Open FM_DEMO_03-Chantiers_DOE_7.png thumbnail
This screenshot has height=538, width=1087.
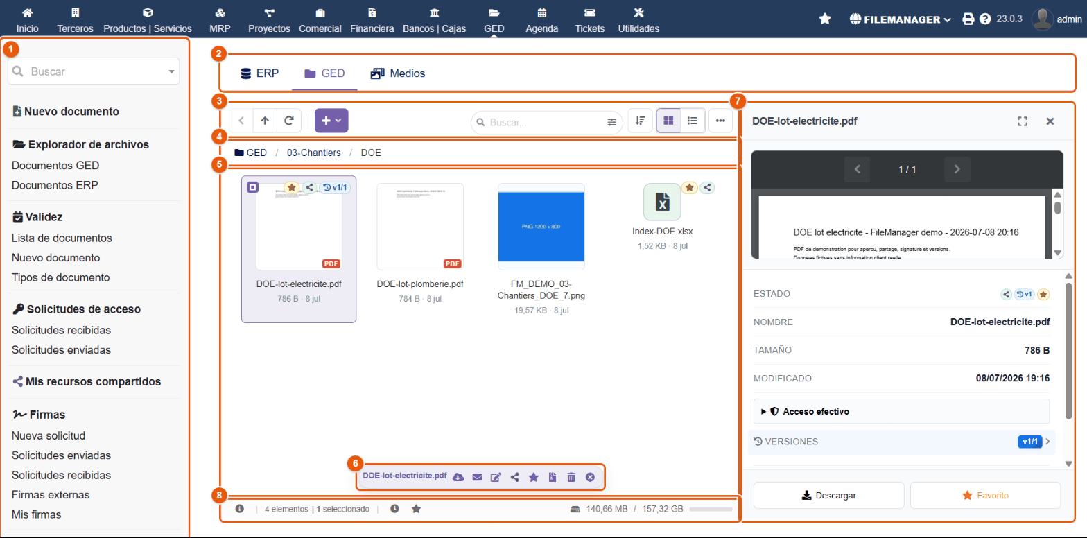[x=541, y=227]
